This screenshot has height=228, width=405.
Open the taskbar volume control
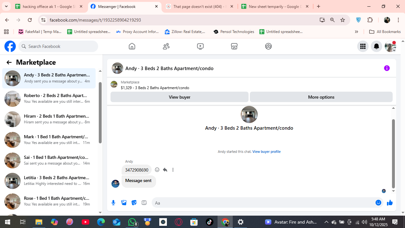(x=364, y=222)
